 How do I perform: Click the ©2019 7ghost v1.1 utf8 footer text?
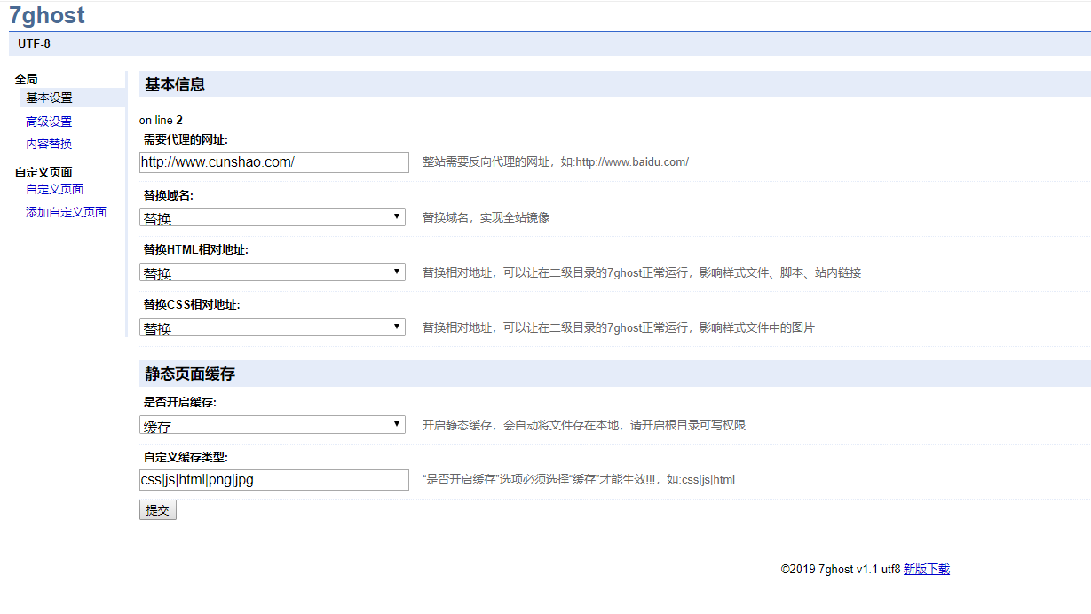841,570
